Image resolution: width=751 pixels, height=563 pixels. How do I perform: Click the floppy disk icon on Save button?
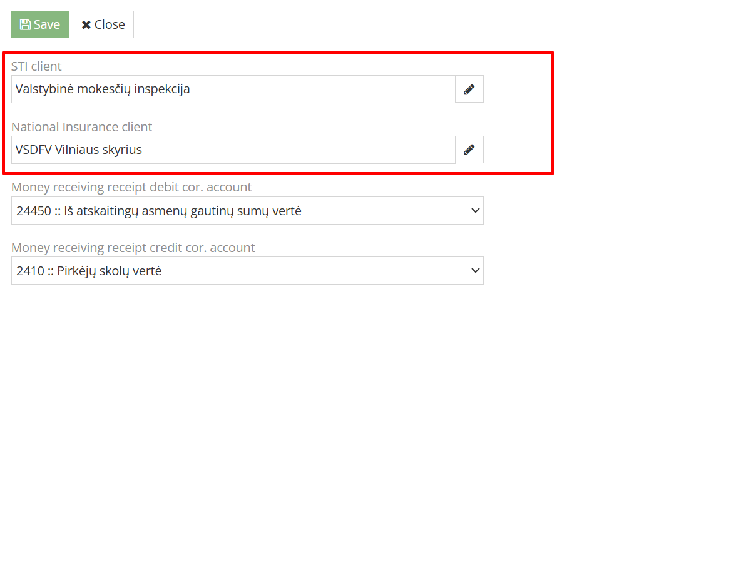pyautogui.click(x=25, y=24)
